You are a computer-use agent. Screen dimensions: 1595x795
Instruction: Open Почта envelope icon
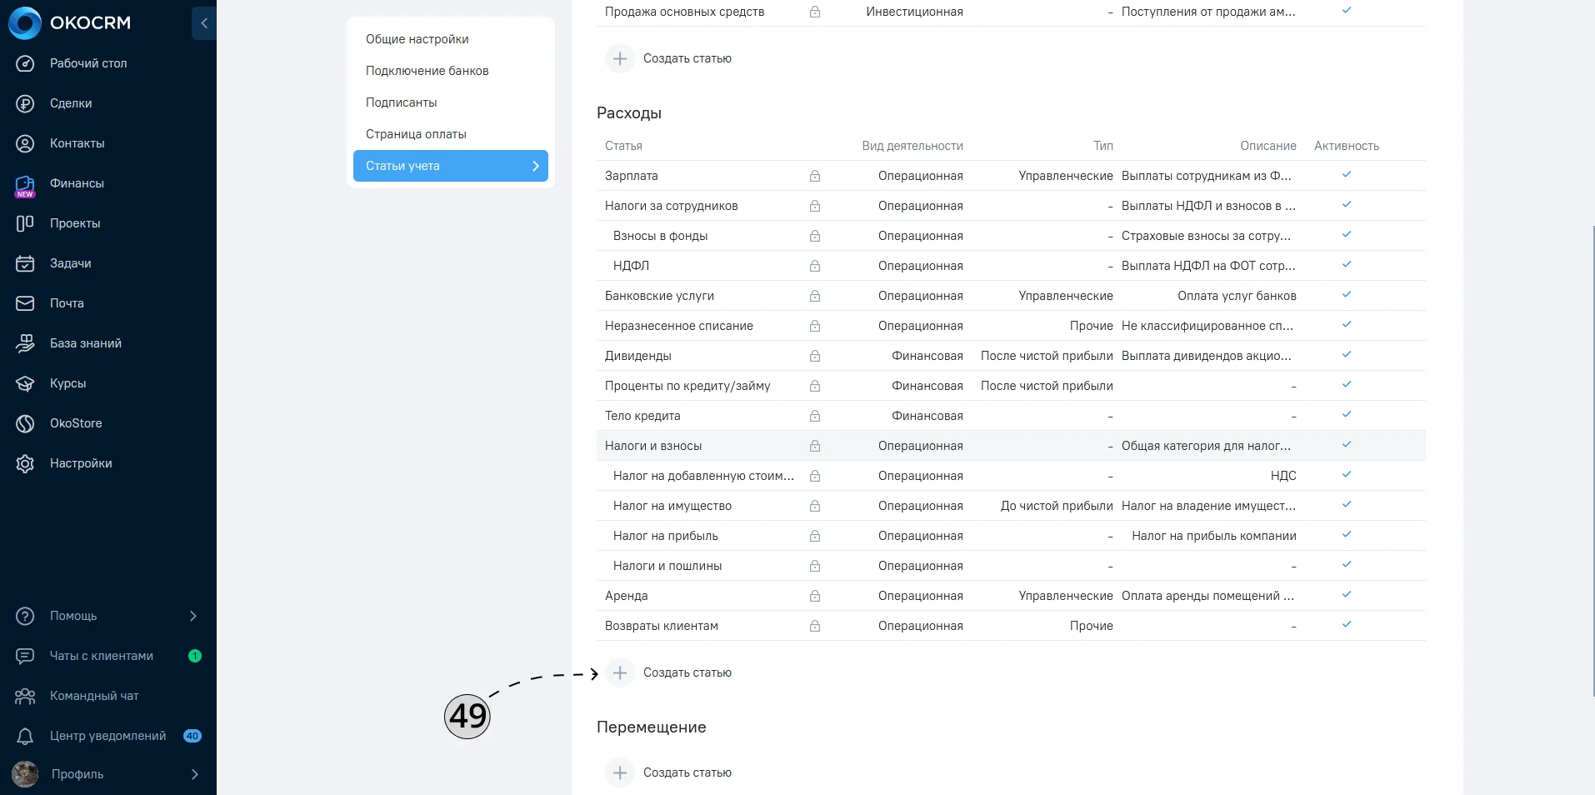click(x=25, y=303)
